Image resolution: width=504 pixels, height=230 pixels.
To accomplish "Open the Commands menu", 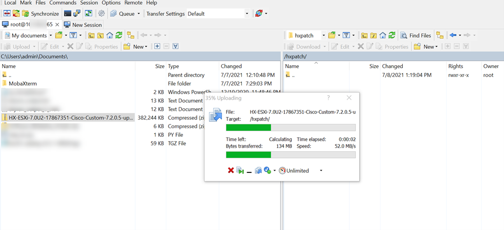I will [x=62, y=3].
